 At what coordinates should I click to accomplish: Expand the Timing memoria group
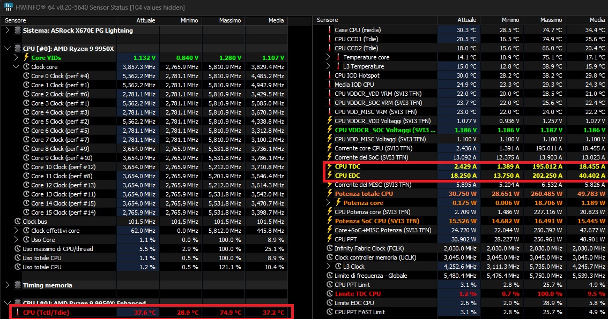pyautogui.click(x=8, y=285)
